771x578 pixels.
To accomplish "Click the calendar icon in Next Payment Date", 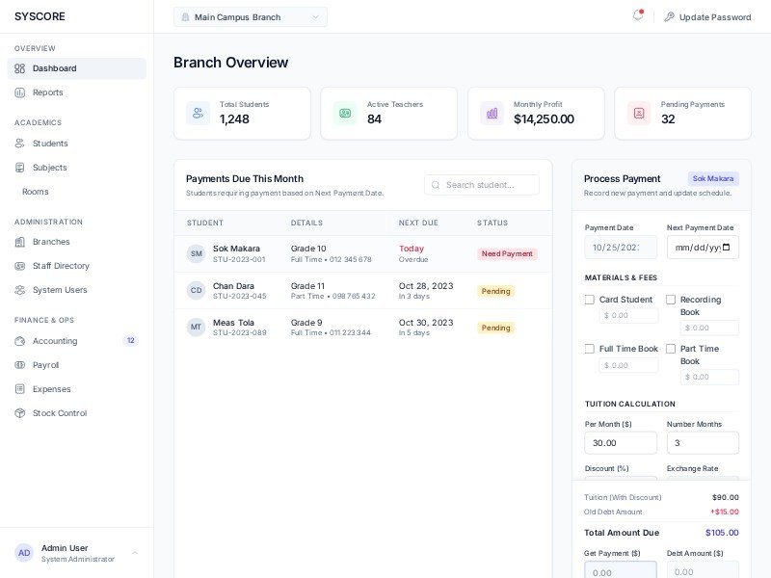I will coord(727,248).
